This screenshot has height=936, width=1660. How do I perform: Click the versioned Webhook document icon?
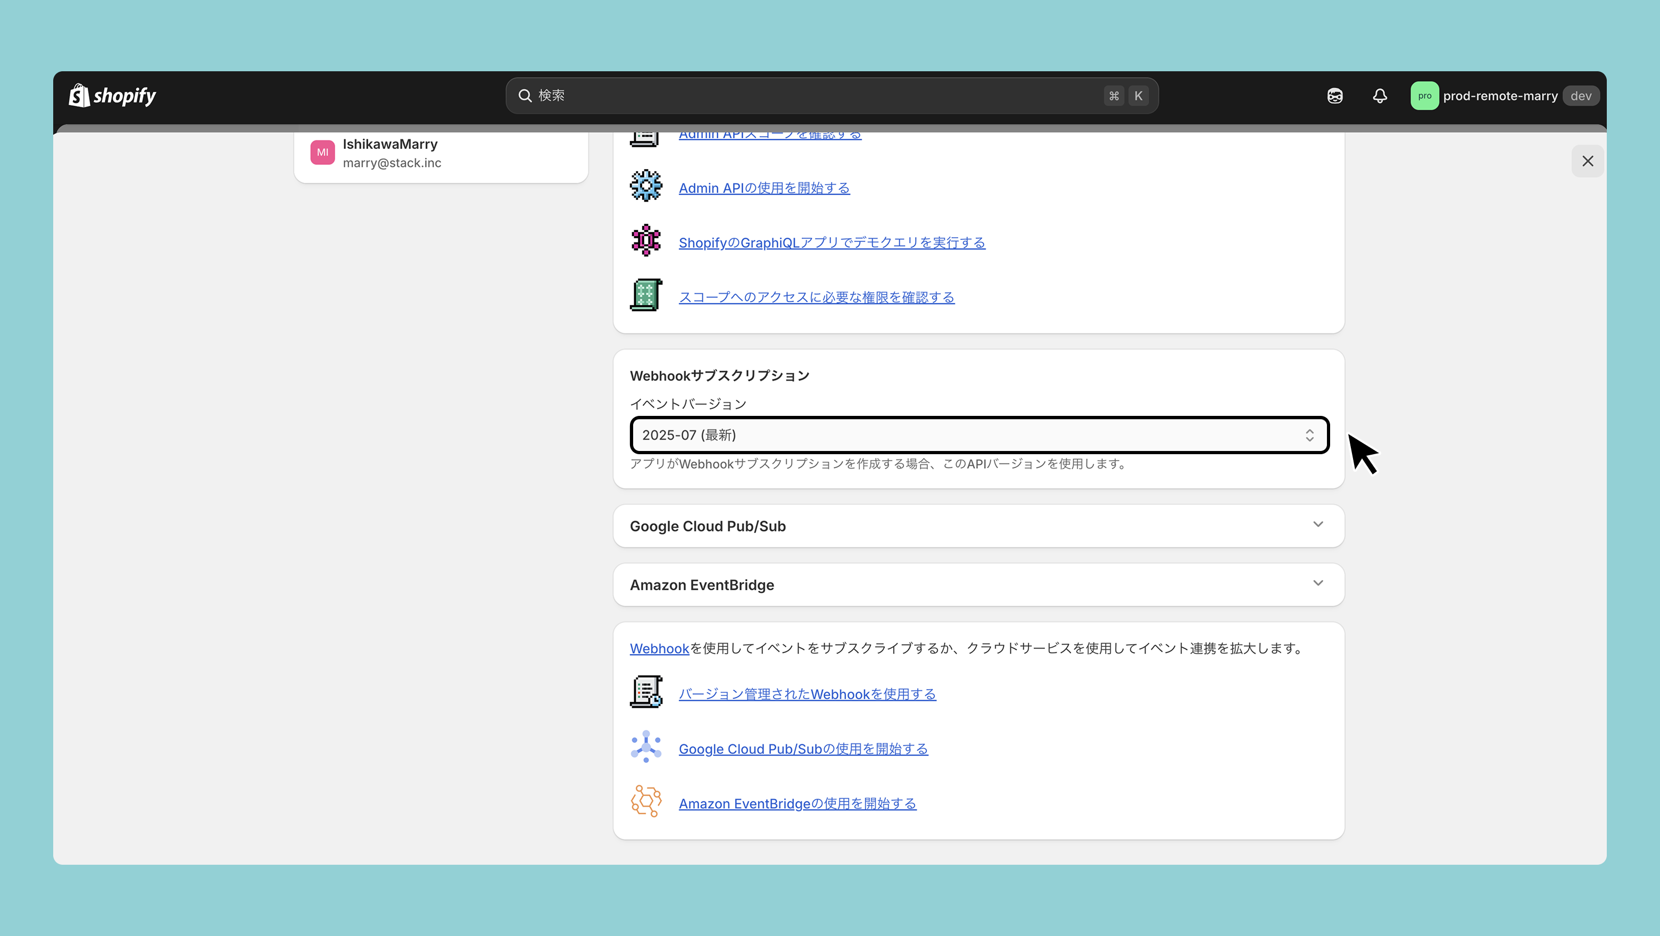click(646, 692)
